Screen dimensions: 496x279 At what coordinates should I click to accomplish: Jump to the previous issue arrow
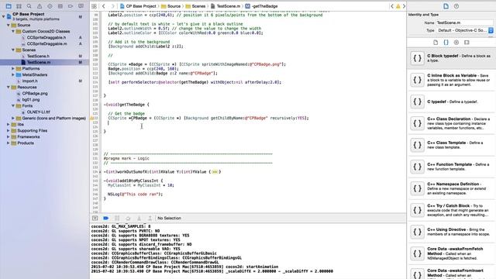(x=392, y=6)
